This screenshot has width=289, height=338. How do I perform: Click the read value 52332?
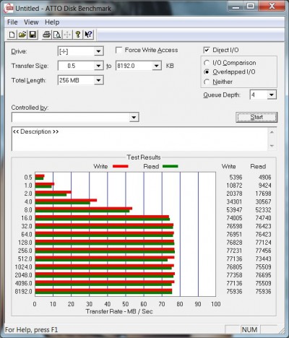point(263,210)
